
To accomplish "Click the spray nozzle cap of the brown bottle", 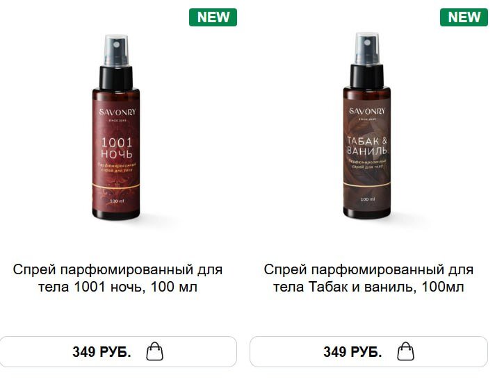I will coord(367,49).
